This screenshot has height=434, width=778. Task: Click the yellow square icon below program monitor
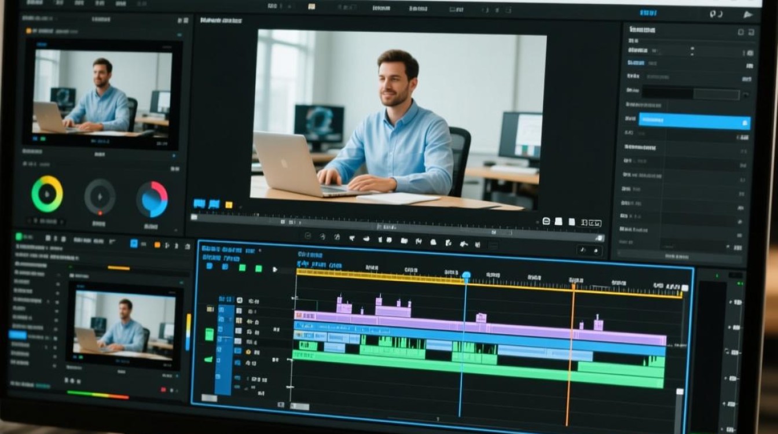coord(229,204)
